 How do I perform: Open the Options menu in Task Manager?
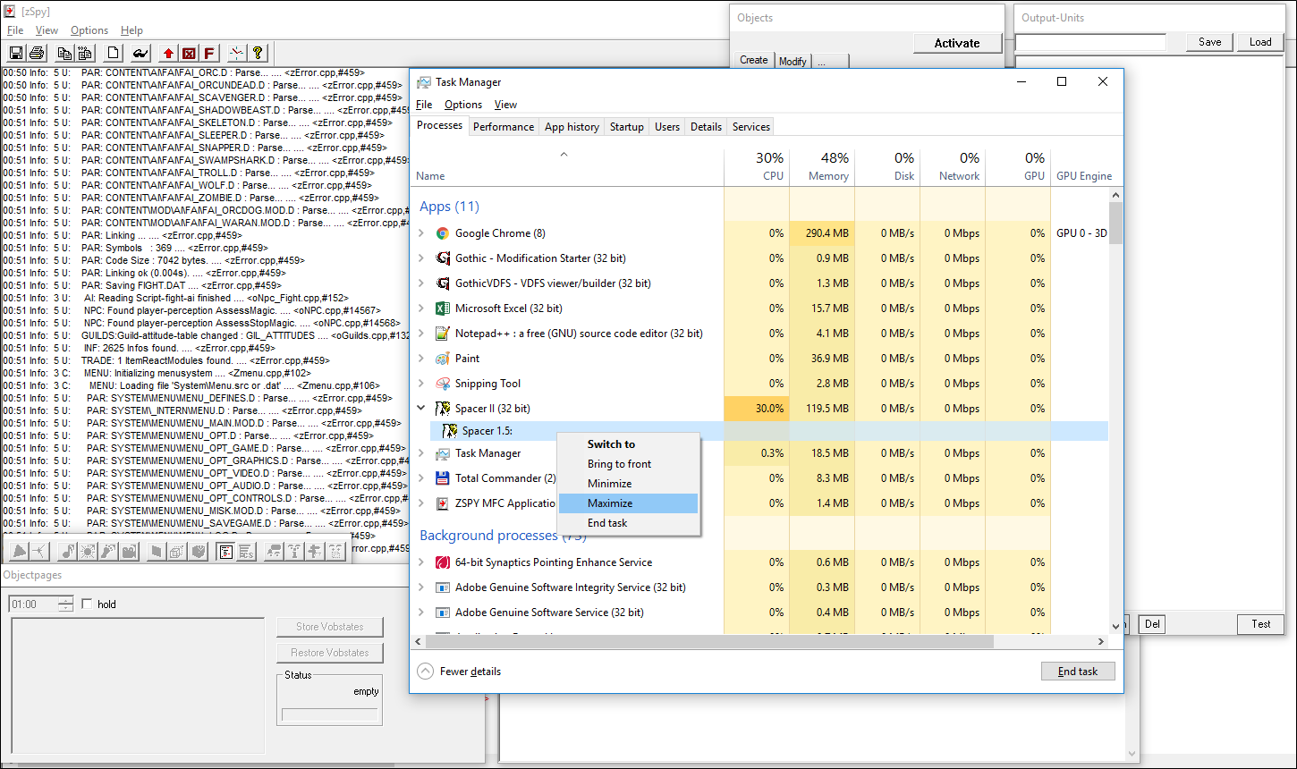[463, 105]
